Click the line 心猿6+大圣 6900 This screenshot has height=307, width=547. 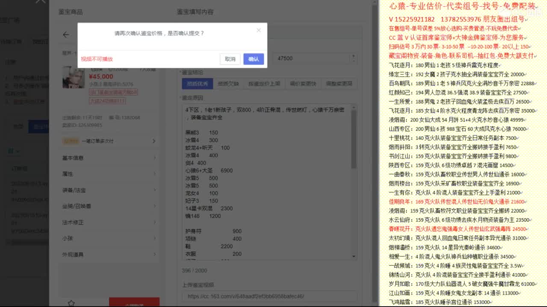click(209, 171)
